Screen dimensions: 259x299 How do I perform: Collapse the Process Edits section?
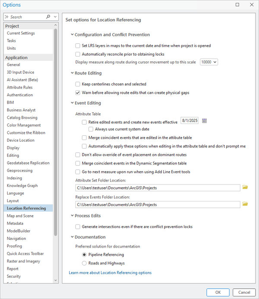coord(72,216)
